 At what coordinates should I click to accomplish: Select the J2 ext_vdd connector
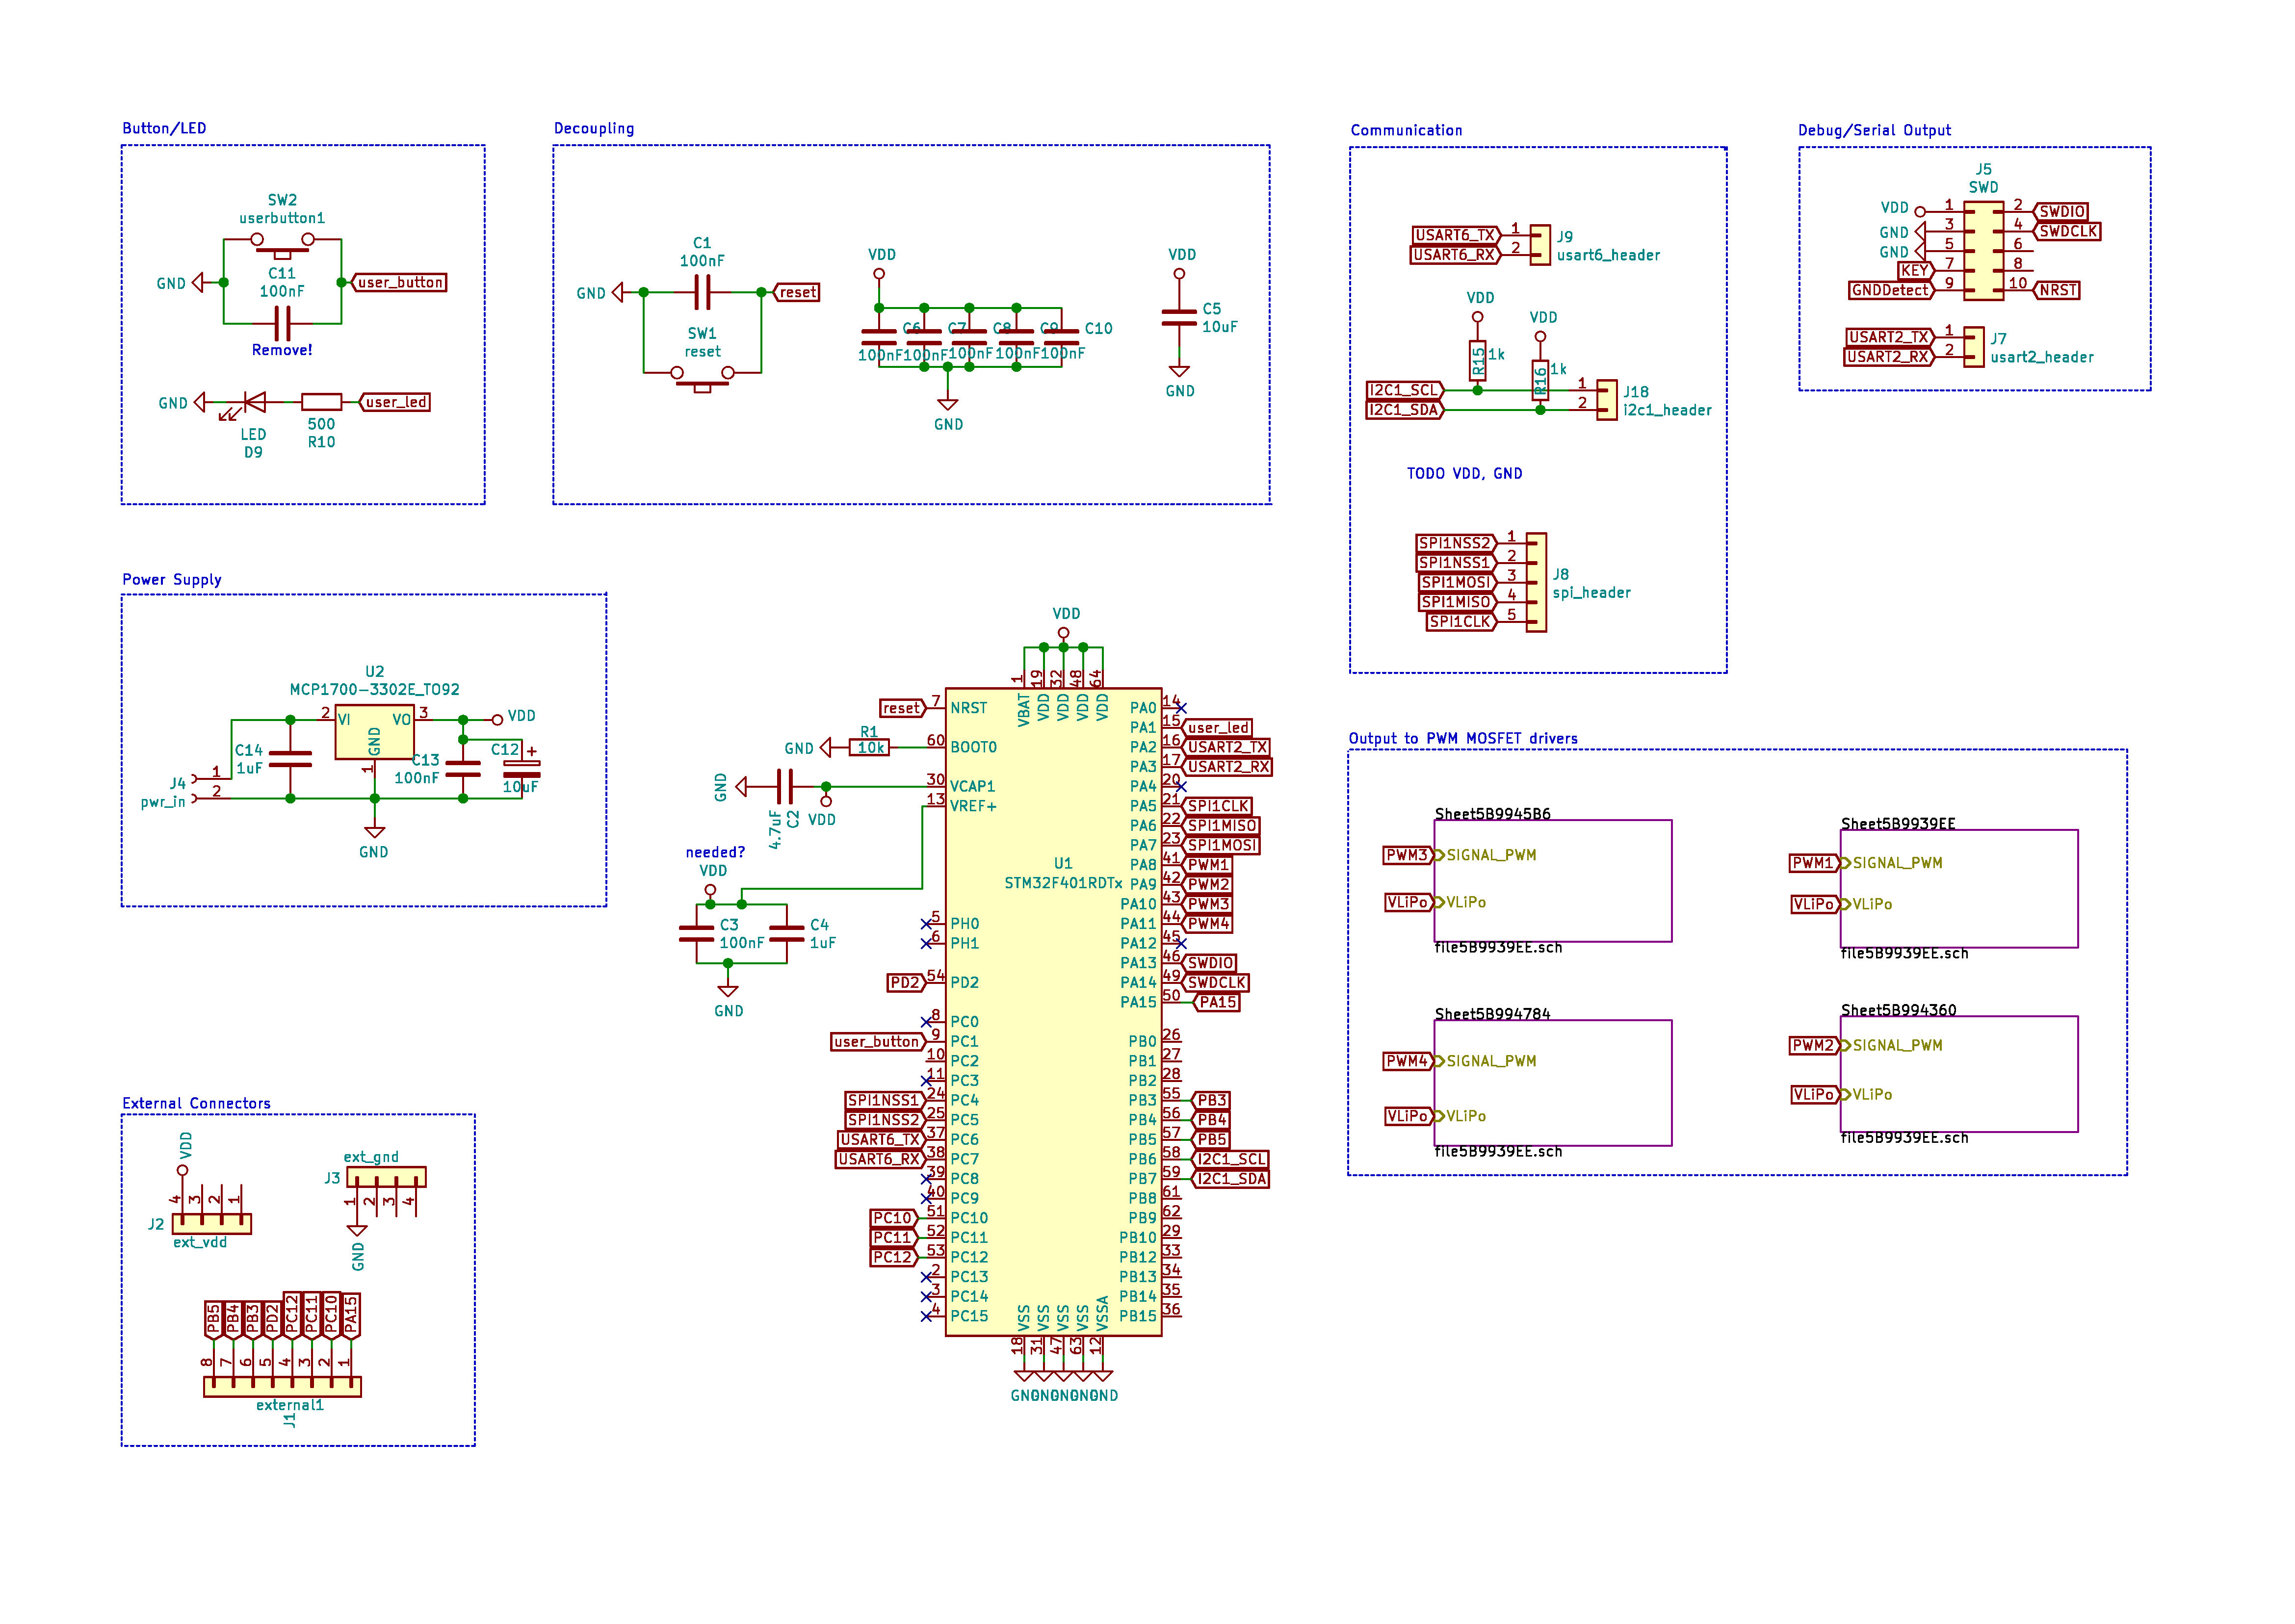211,1224
